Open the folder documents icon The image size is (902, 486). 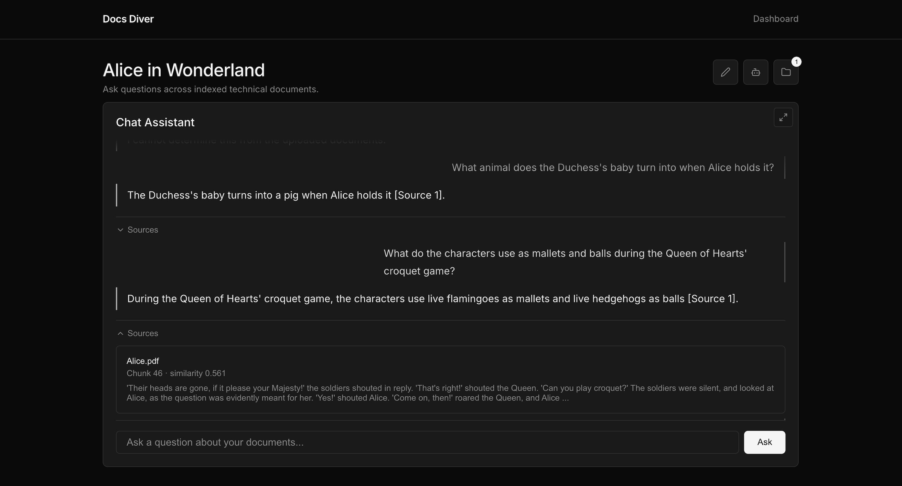786,72
